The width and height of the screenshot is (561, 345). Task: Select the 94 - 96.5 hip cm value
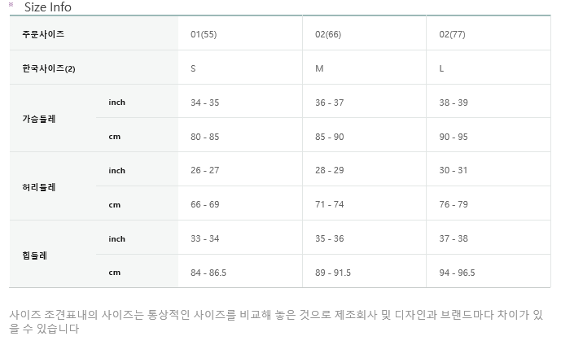[457, 273]
